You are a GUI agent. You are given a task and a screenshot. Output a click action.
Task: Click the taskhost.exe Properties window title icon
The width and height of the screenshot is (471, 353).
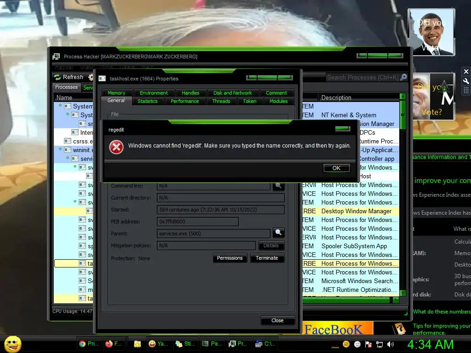coord(102,79)
